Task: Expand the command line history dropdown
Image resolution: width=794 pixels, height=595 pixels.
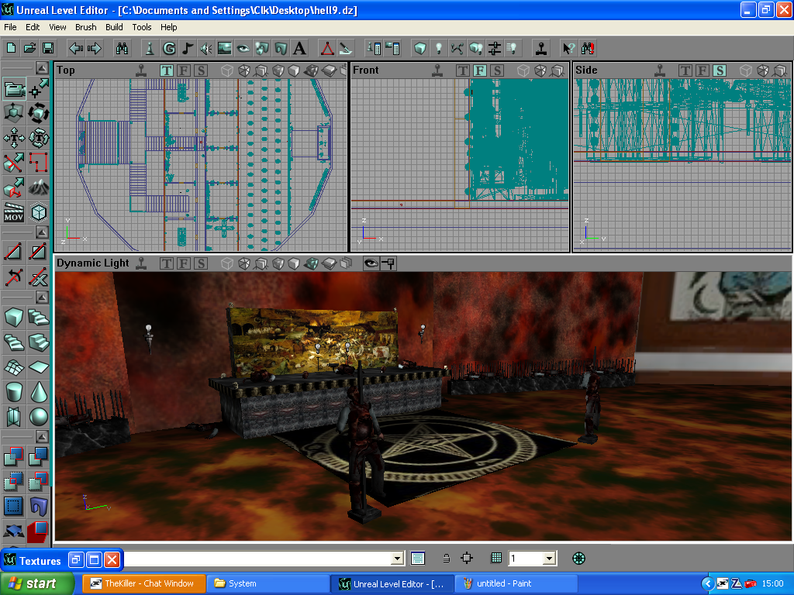Action: pyautogui.click(x=398, y=559)
